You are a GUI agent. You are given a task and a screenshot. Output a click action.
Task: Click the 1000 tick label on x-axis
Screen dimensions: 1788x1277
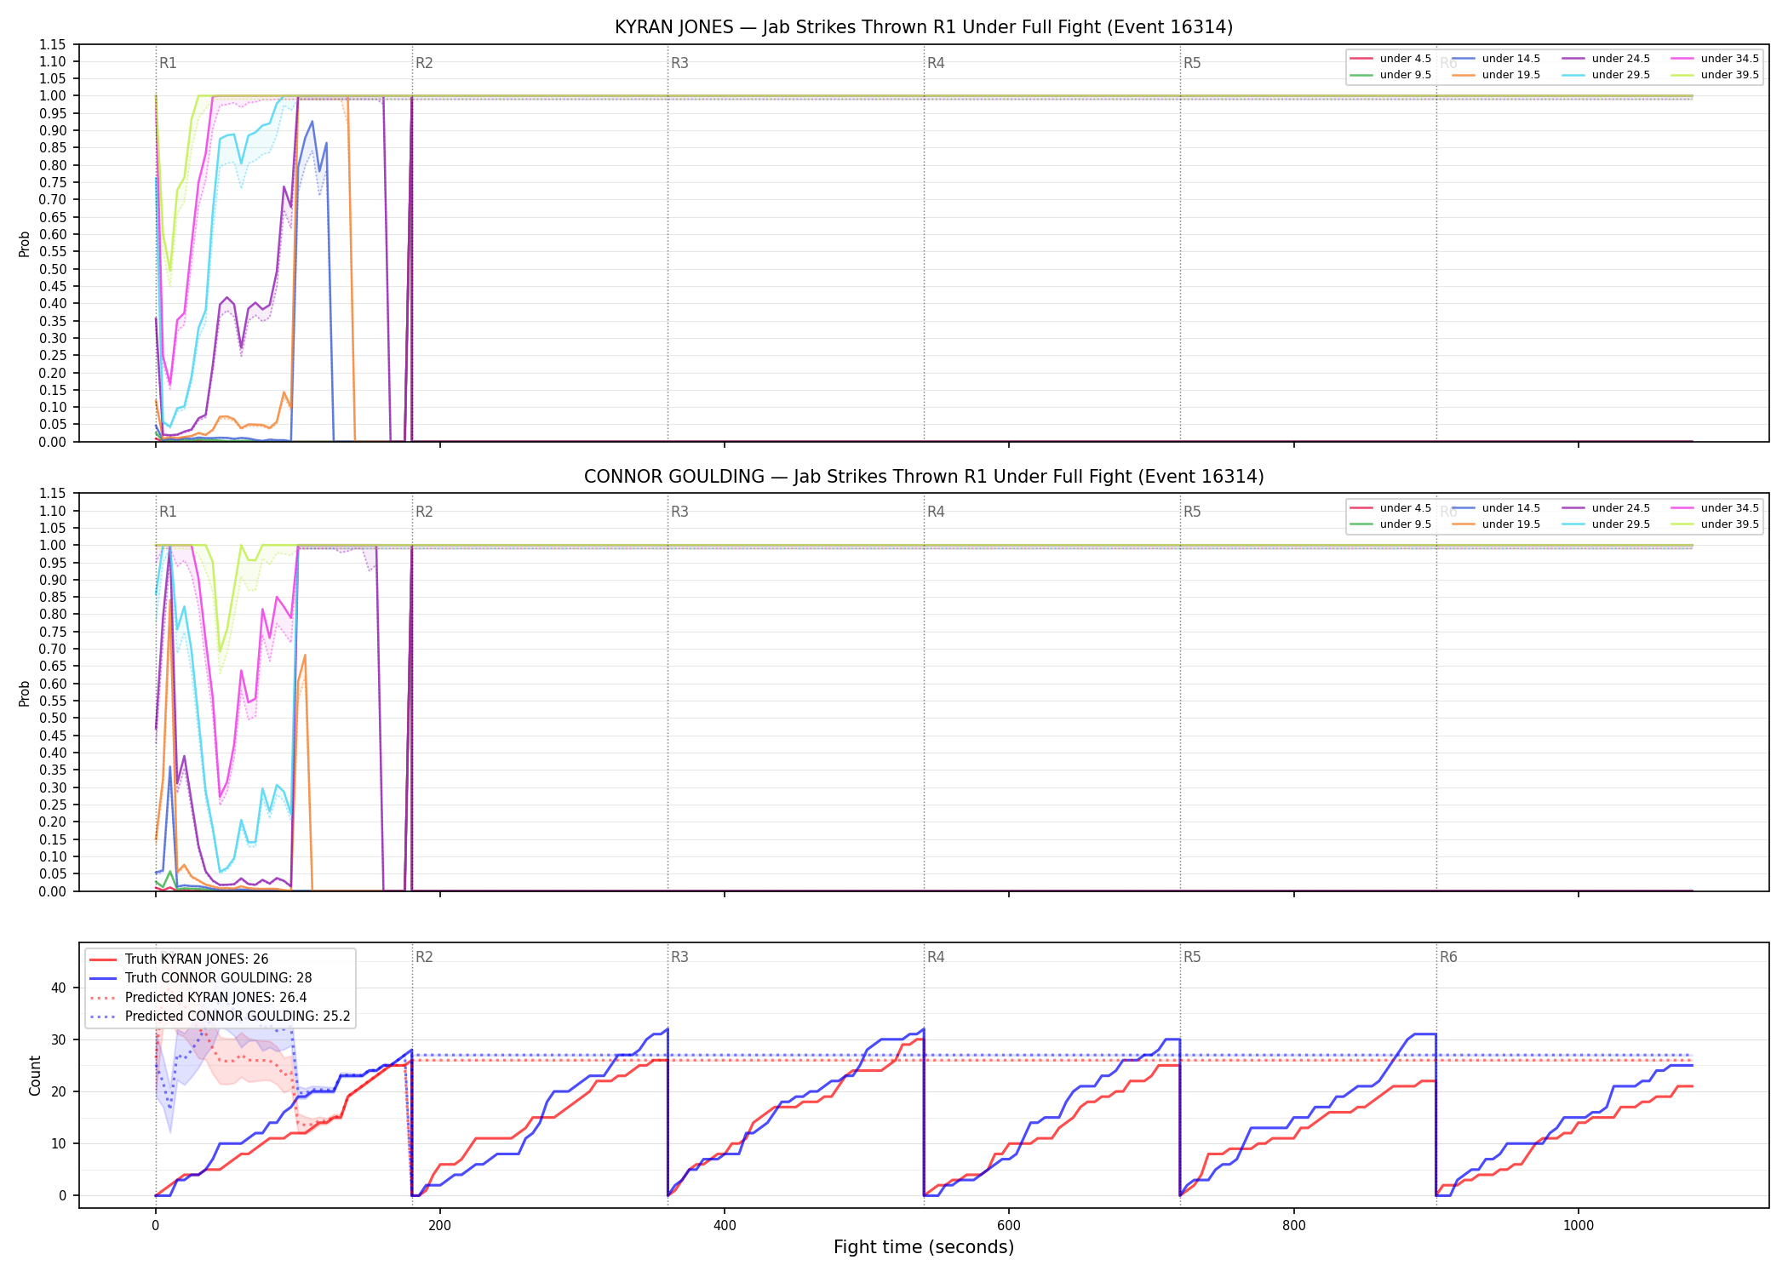tap(1579, 1225)
